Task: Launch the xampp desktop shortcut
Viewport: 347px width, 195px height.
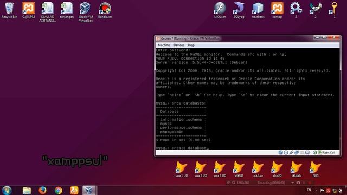Action: (x=277, y=10)
